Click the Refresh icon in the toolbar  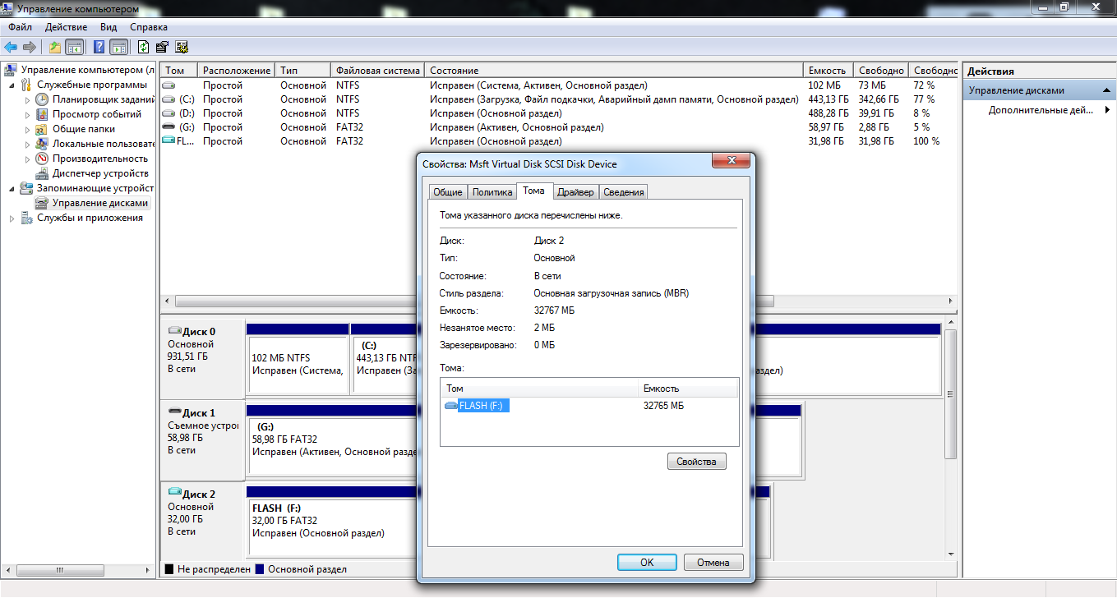(144, 47)
